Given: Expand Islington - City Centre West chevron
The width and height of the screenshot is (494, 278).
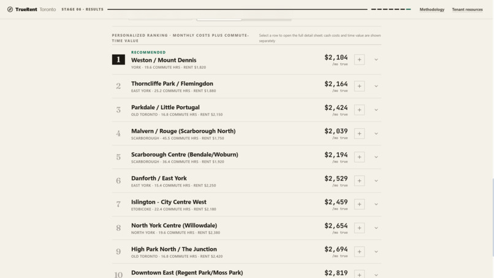Looking at the screenshot, I should coord(376,204).
